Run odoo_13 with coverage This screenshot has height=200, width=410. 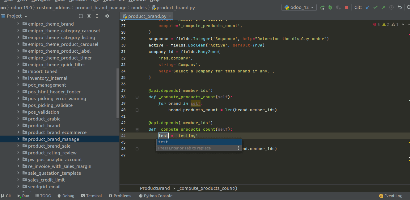click(338, 7)
